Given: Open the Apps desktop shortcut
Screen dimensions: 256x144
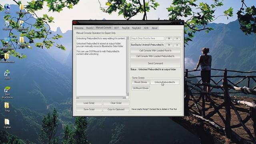Looking at the screenshot, I should pyautogui.click(x=7, y=74).
